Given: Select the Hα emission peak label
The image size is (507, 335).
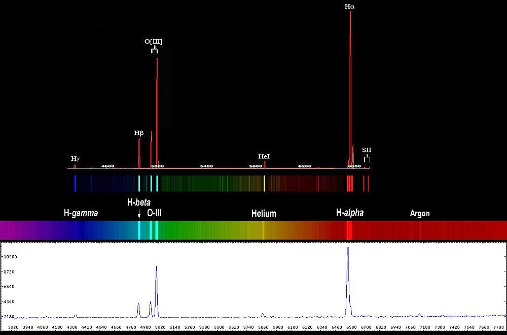Looking at the screenshot, I should pos(350,6).
